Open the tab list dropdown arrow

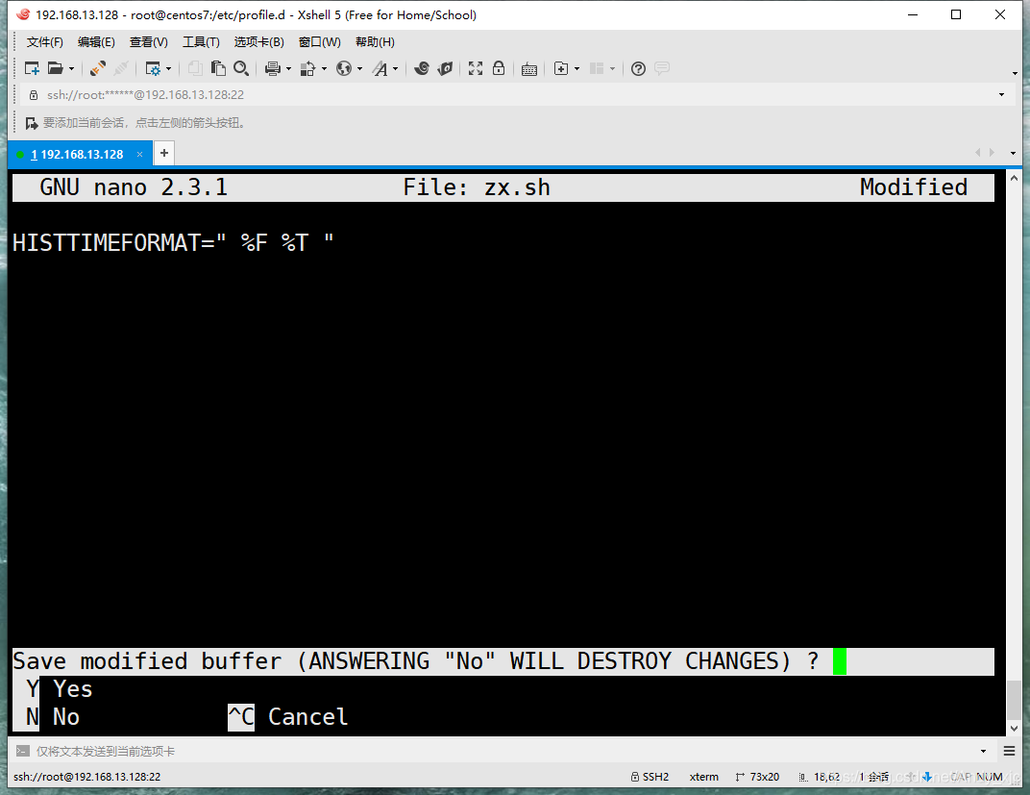pos(1013,153)
